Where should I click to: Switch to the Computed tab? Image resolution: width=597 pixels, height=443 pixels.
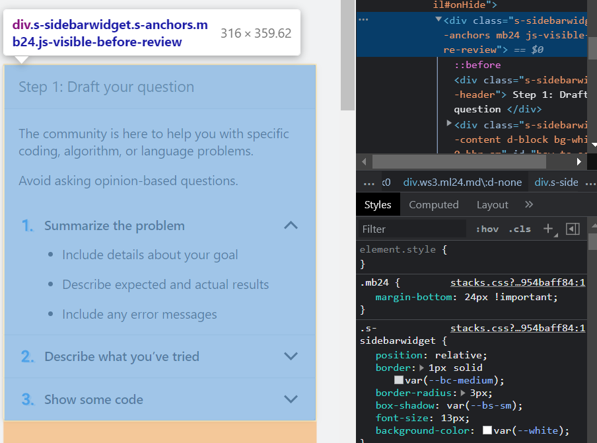tap(434, 205)
